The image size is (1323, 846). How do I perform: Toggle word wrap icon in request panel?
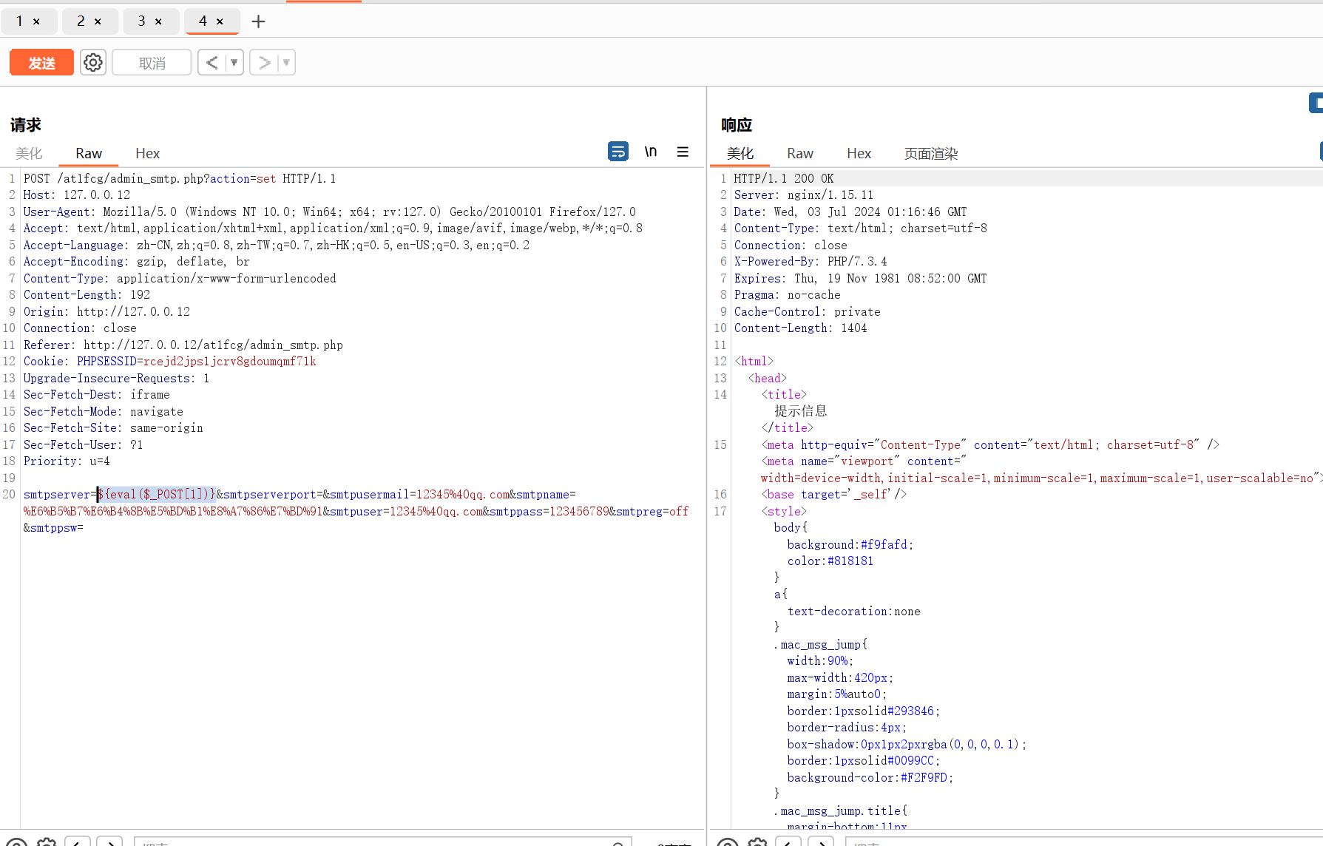click(x=618, y=152)
